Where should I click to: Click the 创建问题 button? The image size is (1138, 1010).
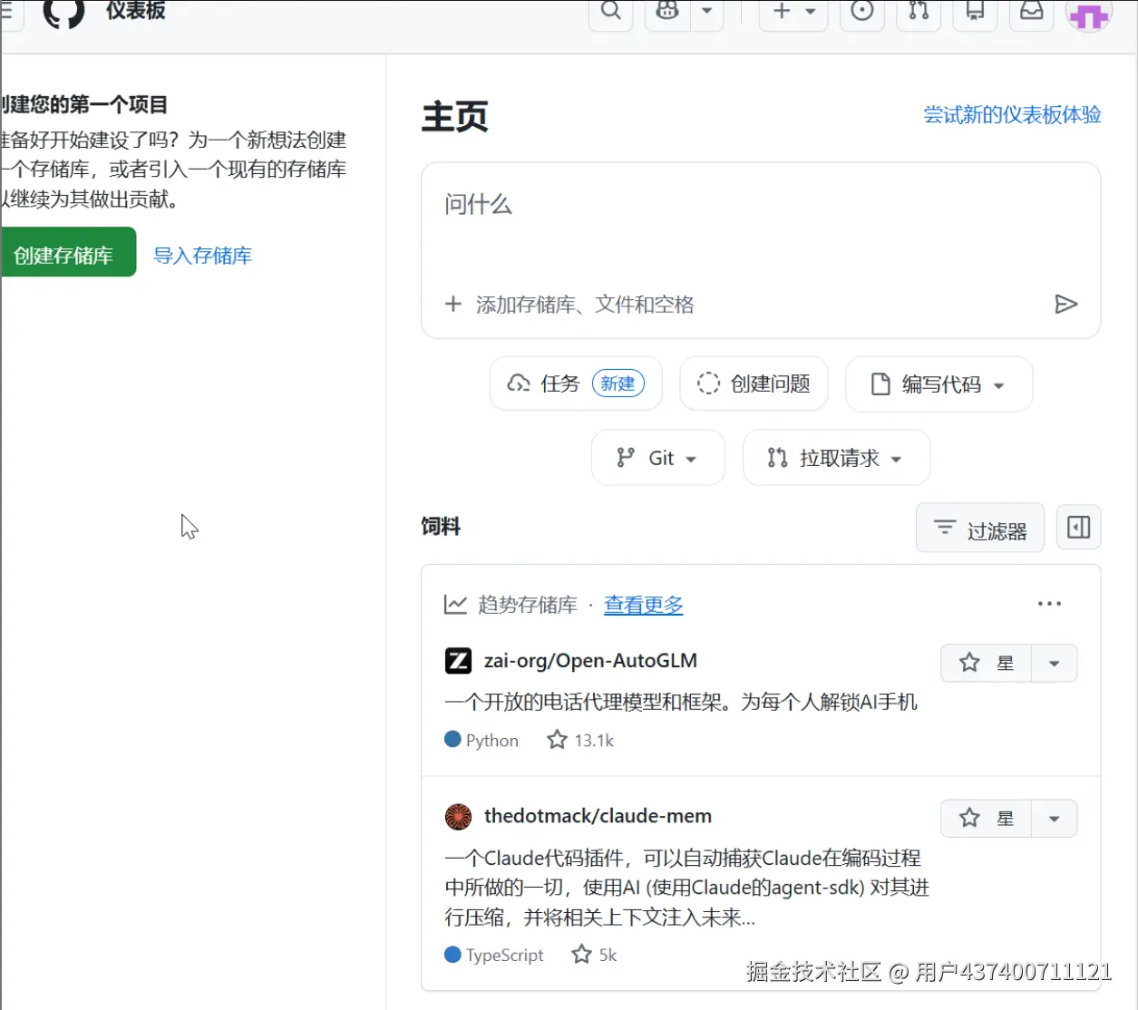click(x=754, y=384)
